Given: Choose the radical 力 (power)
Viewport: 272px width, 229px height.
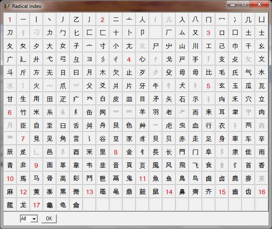Looking at the screenshot, I should click(50, 33).
